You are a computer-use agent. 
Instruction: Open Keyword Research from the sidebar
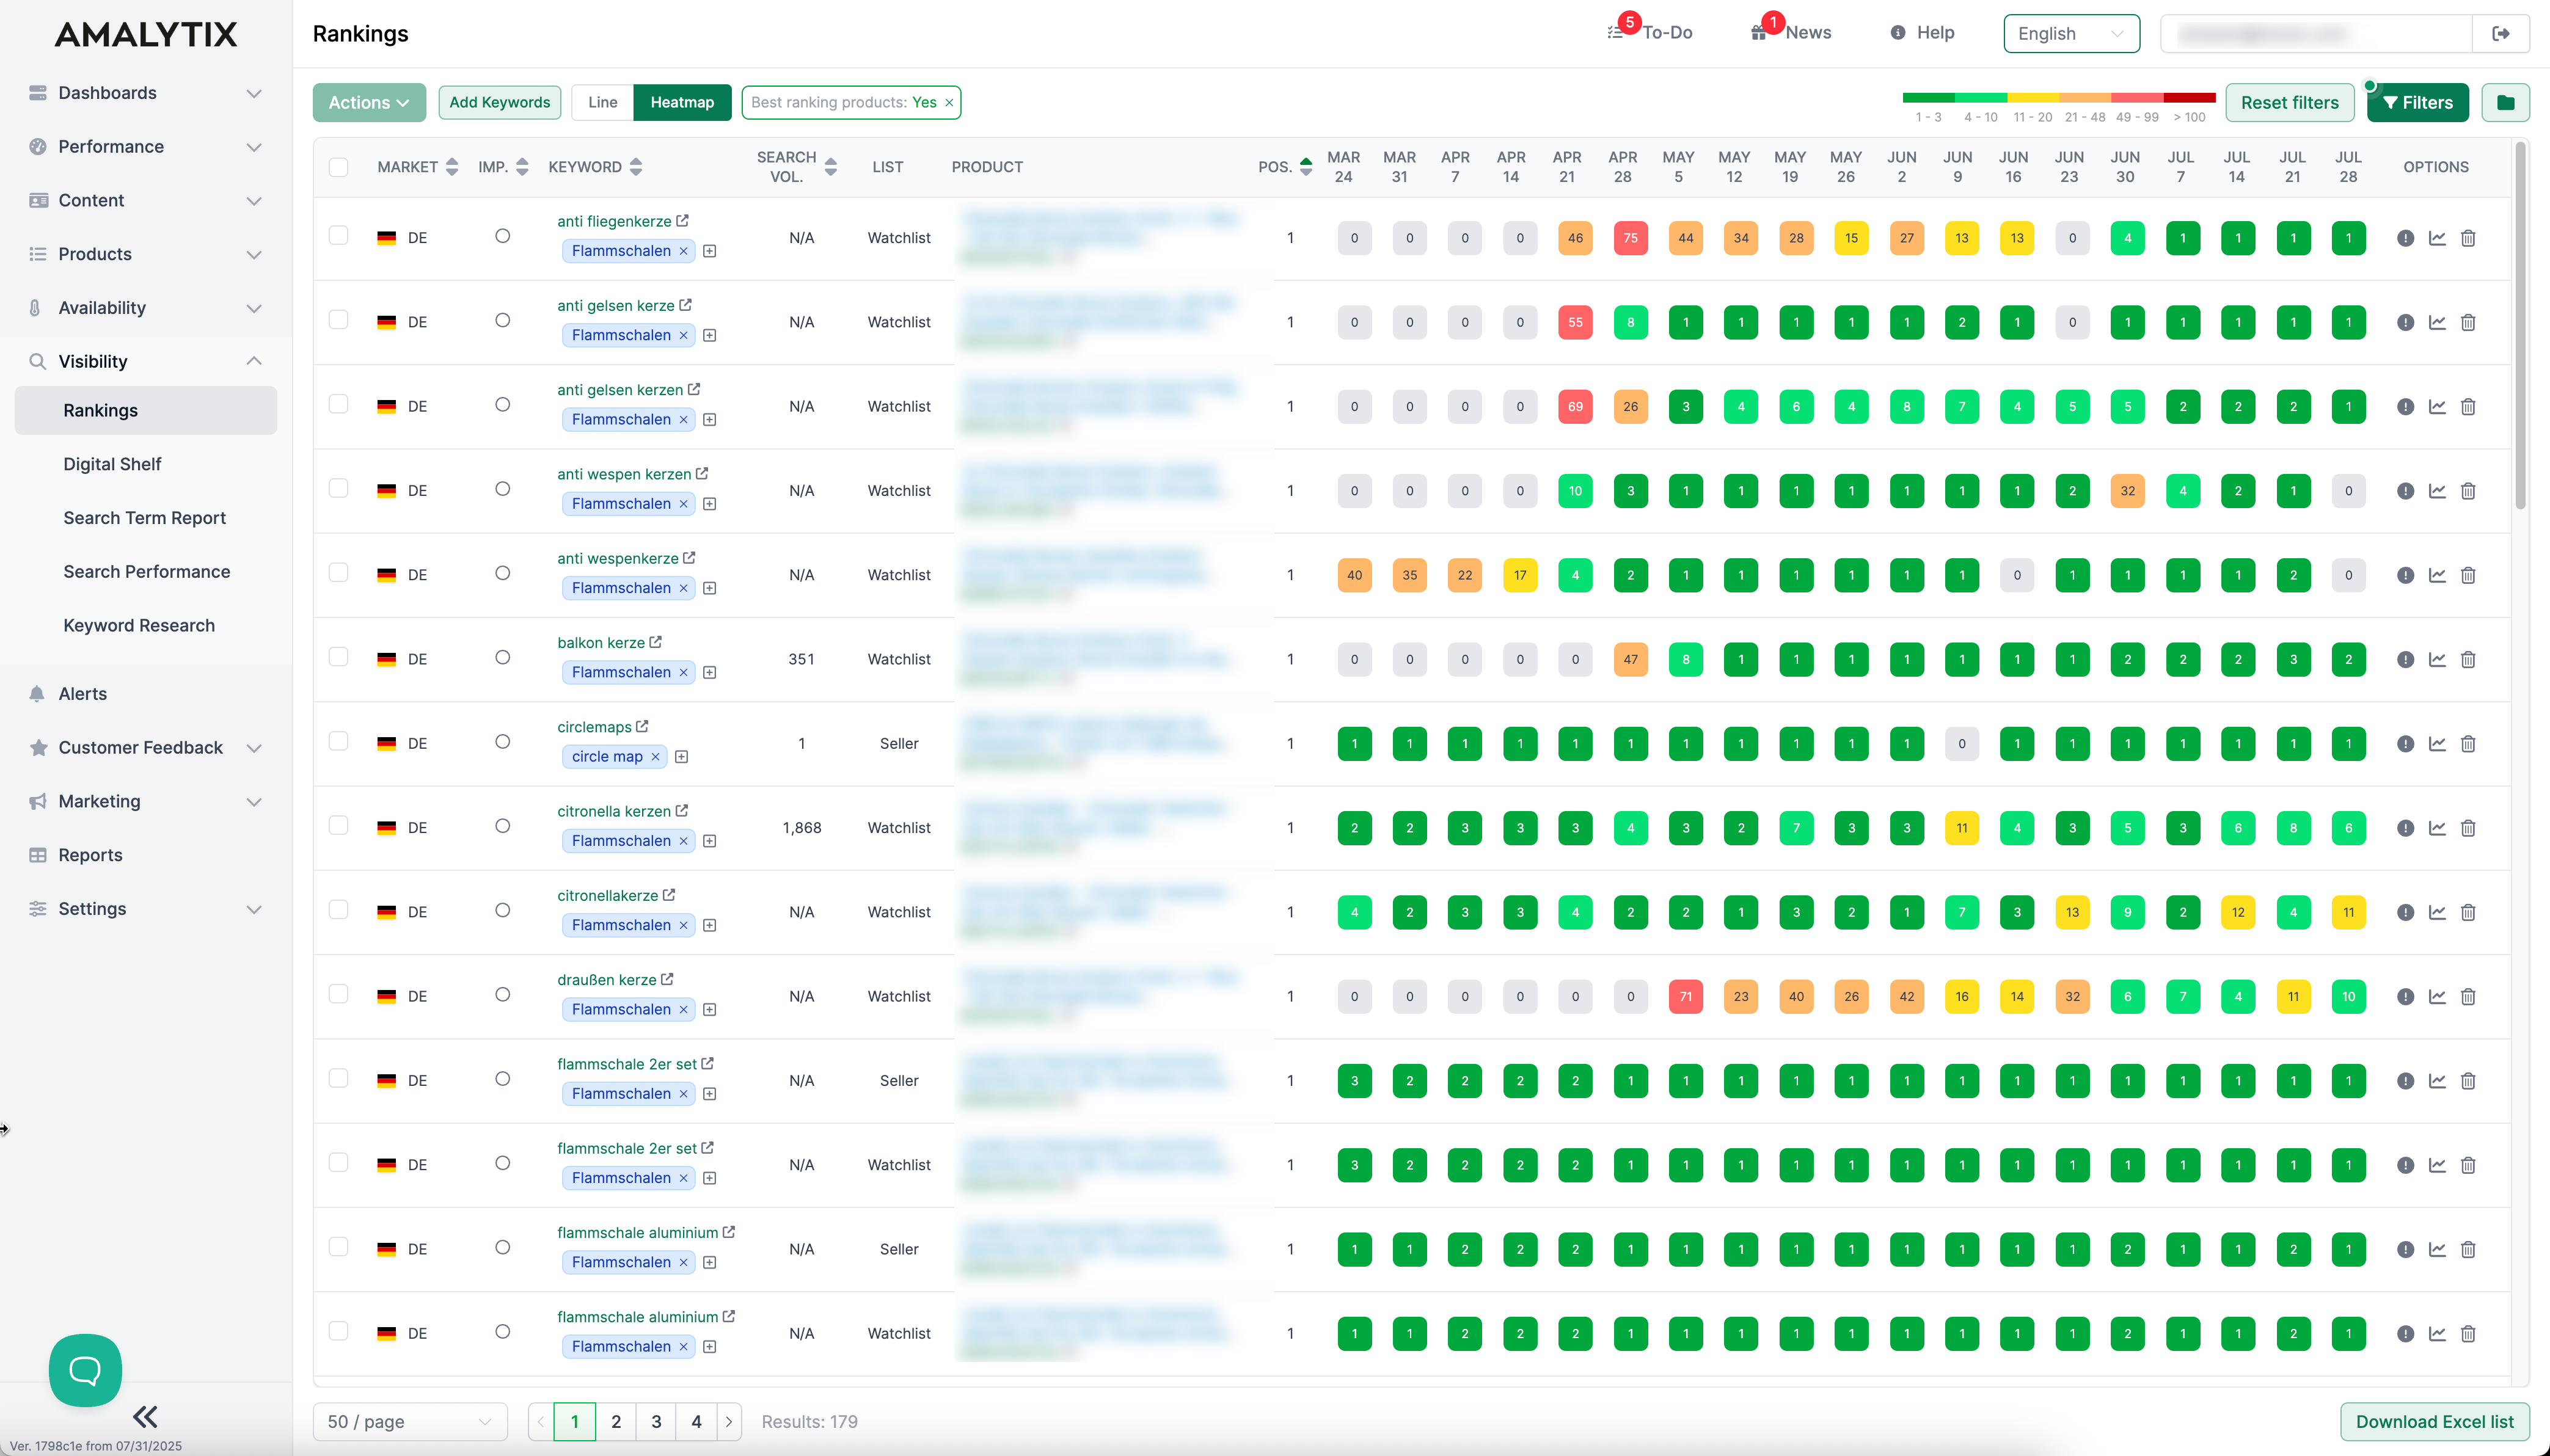(138, 625)
